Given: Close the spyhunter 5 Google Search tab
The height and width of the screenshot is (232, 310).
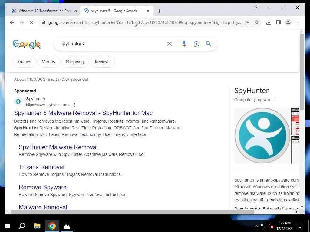Looking at the screenshot, I should coord(148,11).
